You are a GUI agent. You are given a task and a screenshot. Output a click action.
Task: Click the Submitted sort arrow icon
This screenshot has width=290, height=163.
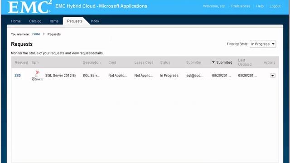(213, 62)
